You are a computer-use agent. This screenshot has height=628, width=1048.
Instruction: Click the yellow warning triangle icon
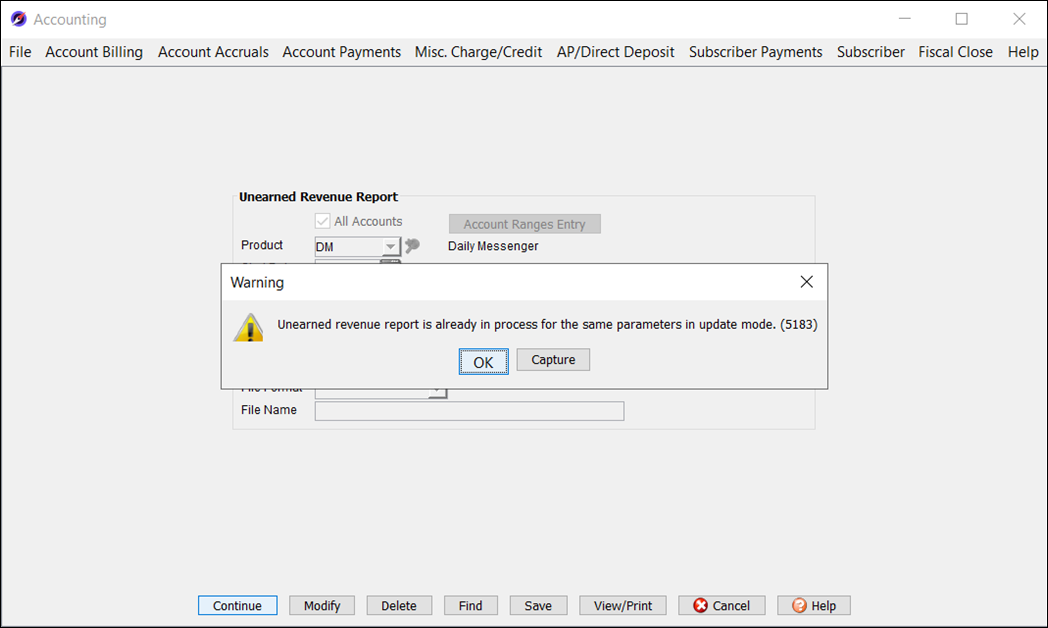click(248, 328)
